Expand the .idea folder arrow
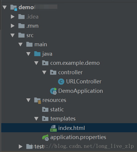Viewport: 137px width, 152px height. (13, 16)
